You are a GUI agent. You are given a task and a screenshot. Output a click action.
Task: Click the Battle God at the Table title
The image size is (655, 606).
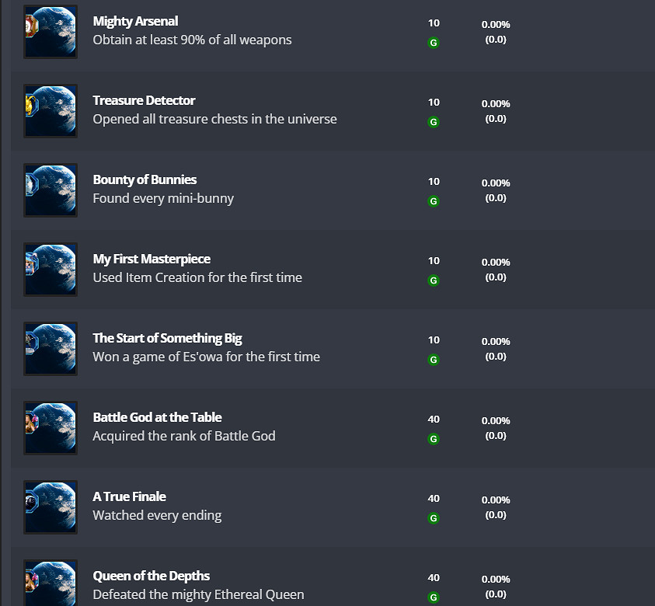(157, 417)
